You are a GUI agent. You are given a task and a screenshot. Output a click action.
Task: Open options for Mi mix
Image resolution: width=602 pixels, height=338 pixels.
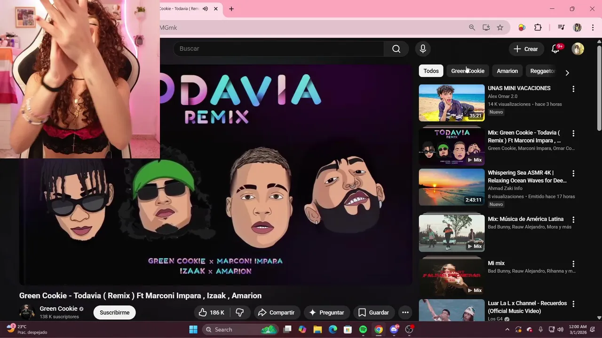point(573,264)
